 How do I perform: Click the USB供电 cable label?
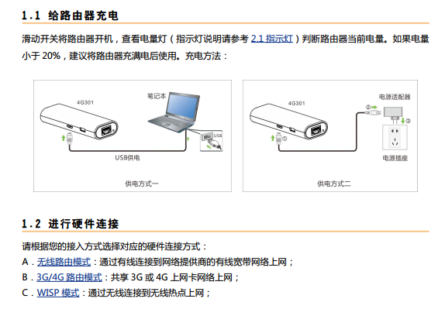[127, 158]
